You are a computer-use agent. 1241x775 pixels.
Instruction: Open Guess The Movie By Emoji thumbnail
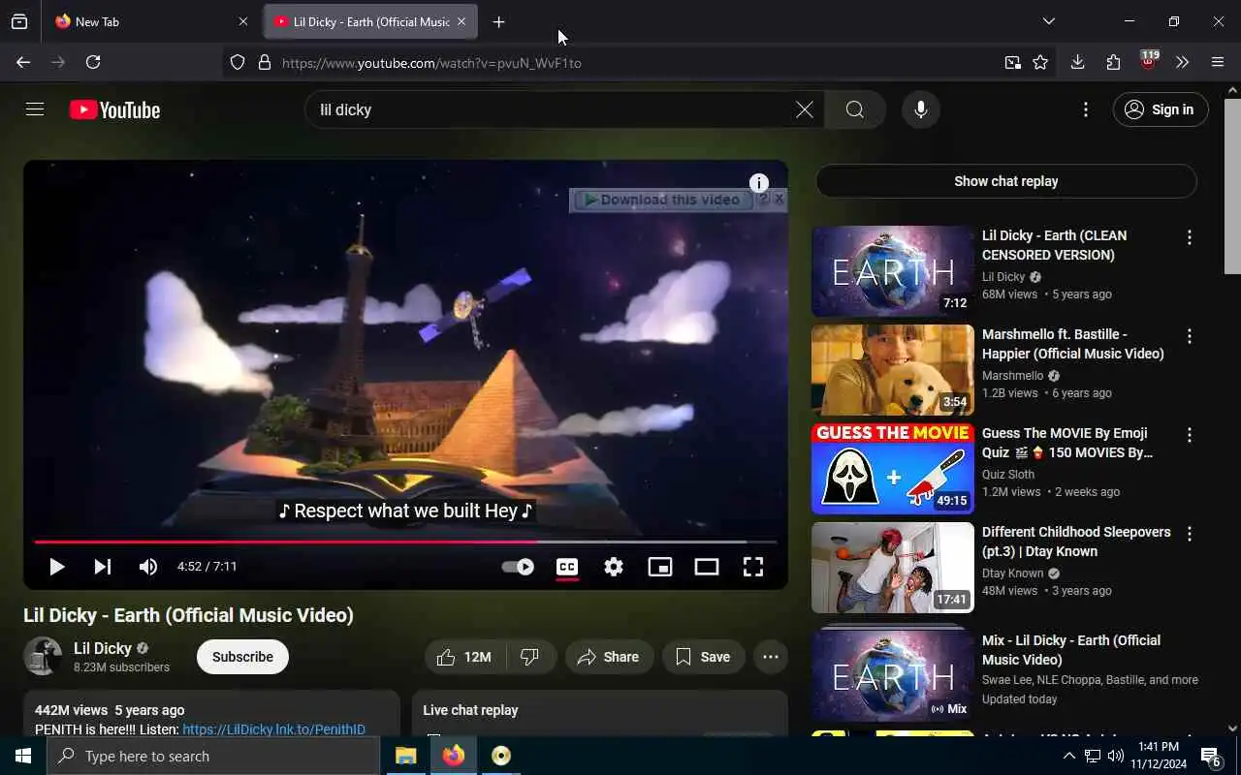(893, 469)
